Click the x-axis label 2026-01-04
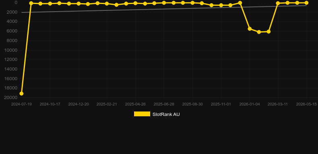 pyautogui.click(x=250, y=104)
